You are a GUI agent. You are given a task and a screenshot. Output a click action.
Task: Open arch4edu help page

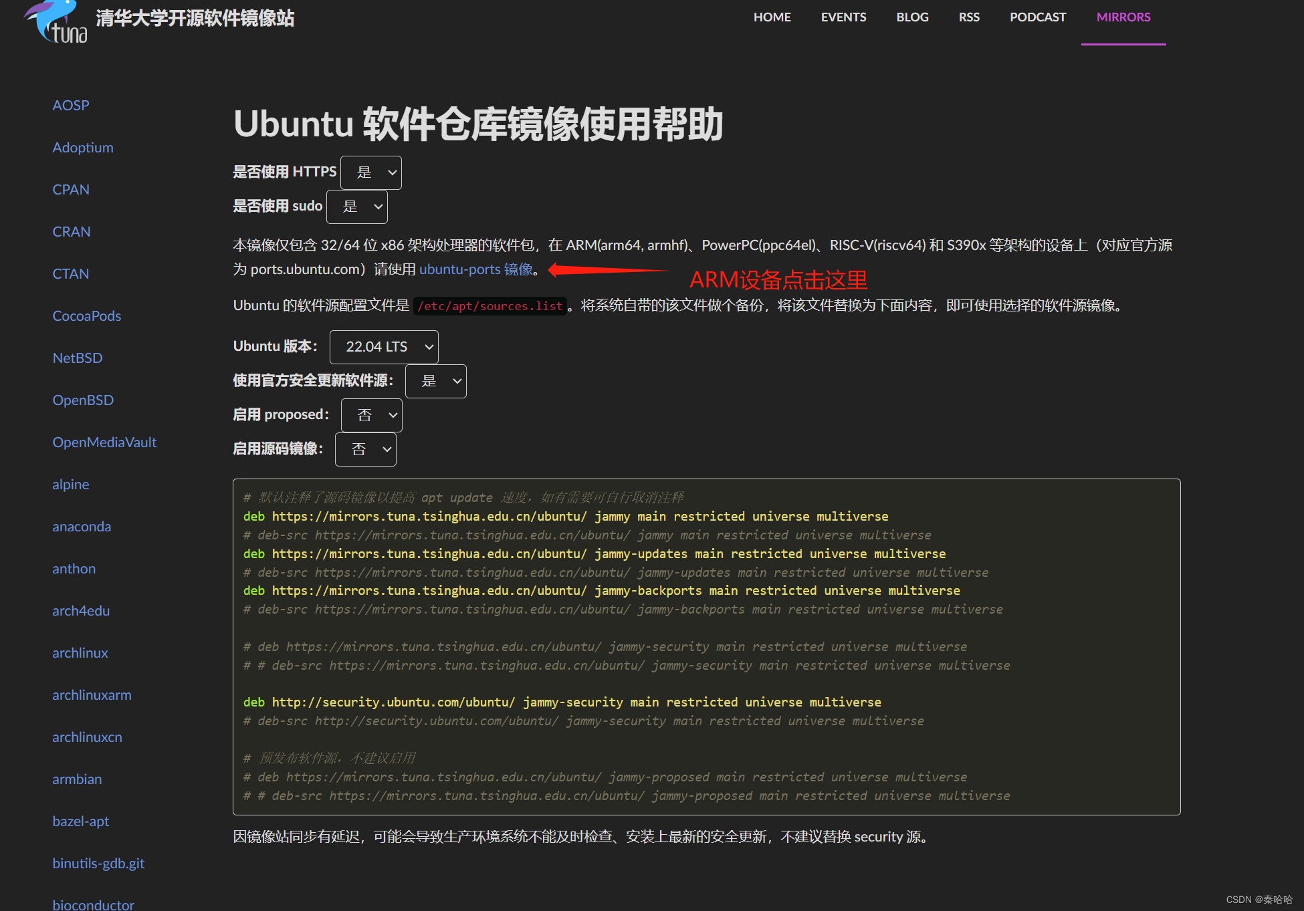tap(81, 611)
